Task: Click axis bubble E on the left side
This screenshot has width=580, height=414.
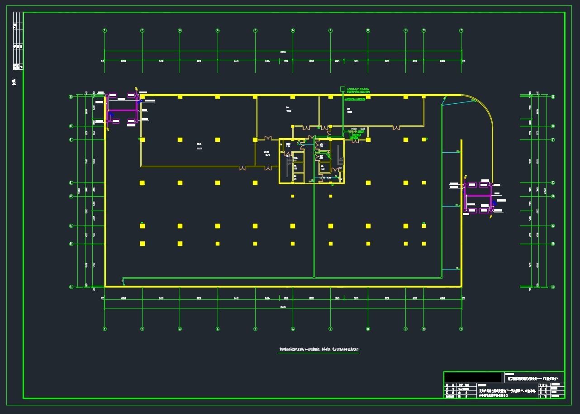Action: point(71,183)
